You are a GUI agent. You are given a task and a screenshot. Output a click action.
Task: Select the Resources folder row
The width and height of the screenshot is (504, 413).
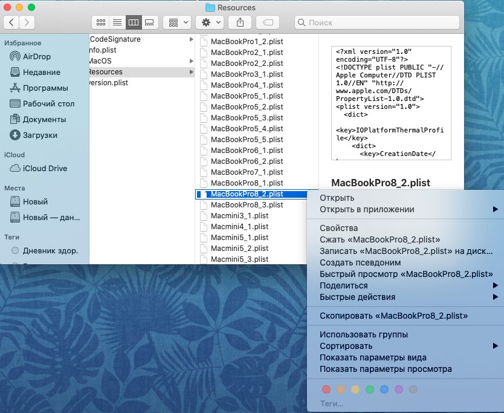(142, 72)
